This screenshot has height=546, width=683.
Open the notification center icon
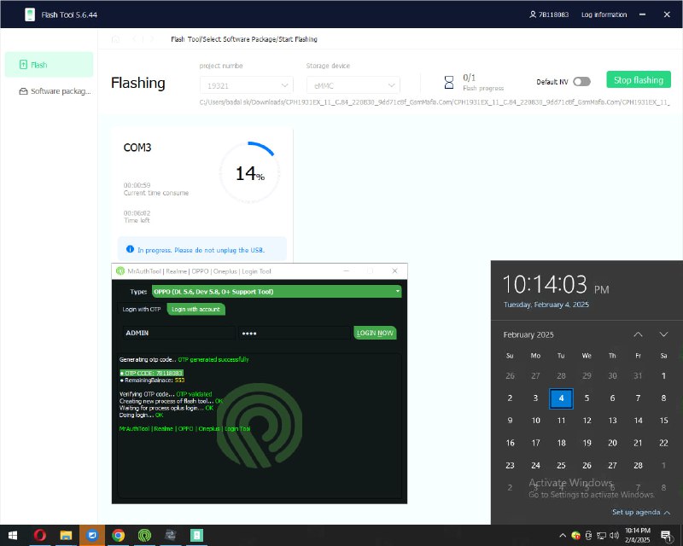click(x=666, y=536)
